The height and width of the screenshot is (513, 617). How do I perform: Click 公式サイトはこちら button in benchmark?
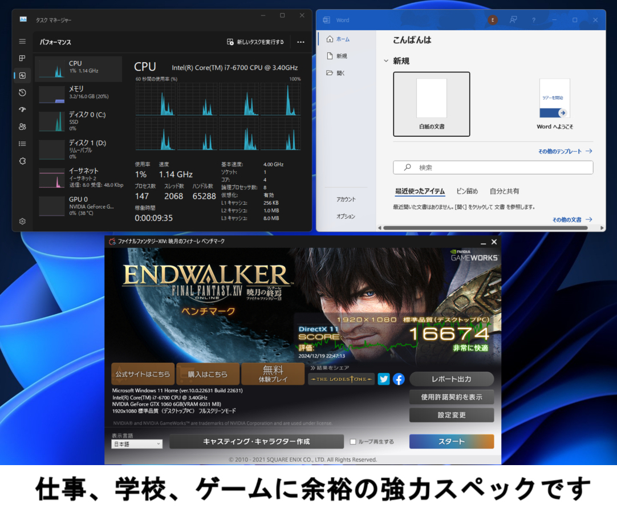point(143,374)
